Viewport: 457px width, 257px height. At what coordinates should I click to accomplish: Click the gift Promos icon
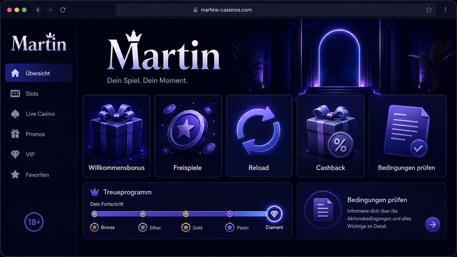pyautogui.click(x=15, y=134)
